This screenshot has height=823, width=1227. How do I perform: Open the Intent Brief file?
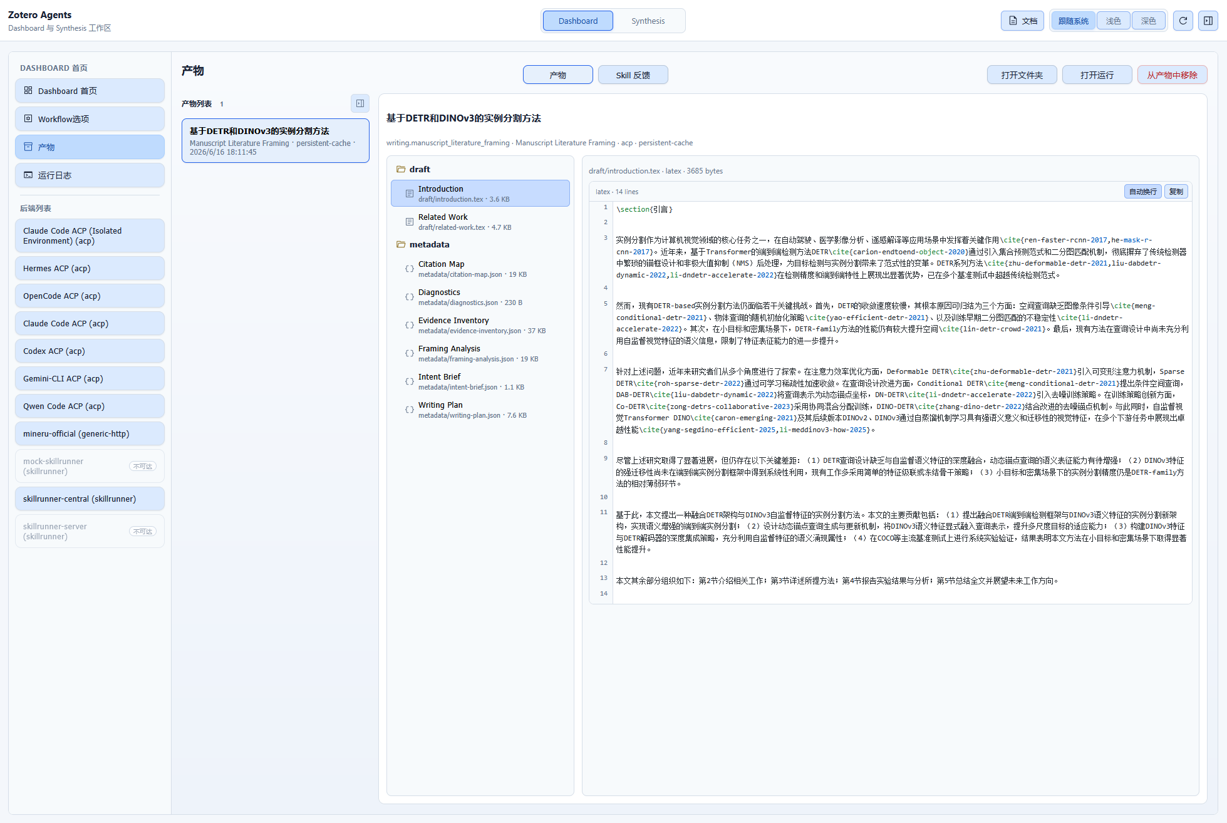[480, 381]
